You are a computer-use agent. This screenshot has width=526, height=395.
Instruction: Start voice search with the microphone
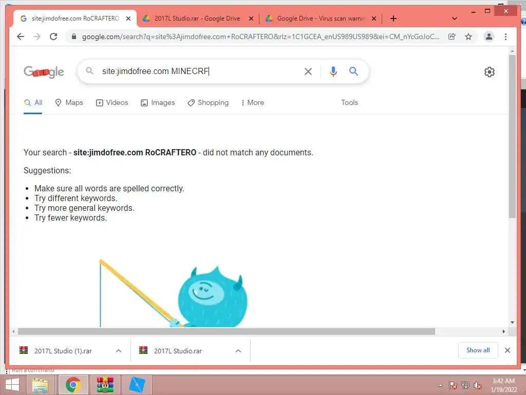(x=333, y=71)
